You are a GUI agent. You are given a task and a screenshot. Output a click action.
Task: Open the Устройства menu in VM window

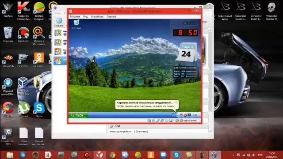point(97,16)
